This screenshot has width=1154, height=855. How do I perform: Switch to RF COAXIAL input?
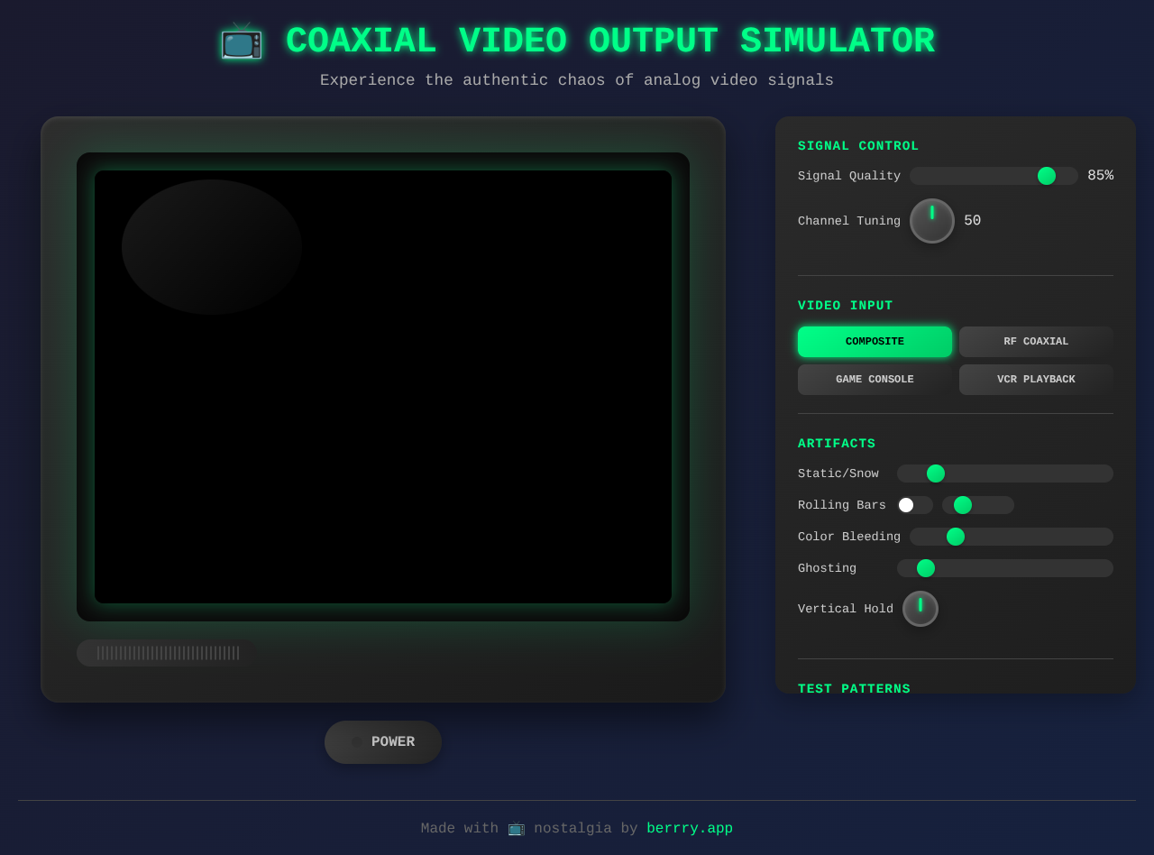coord(1035,341)
